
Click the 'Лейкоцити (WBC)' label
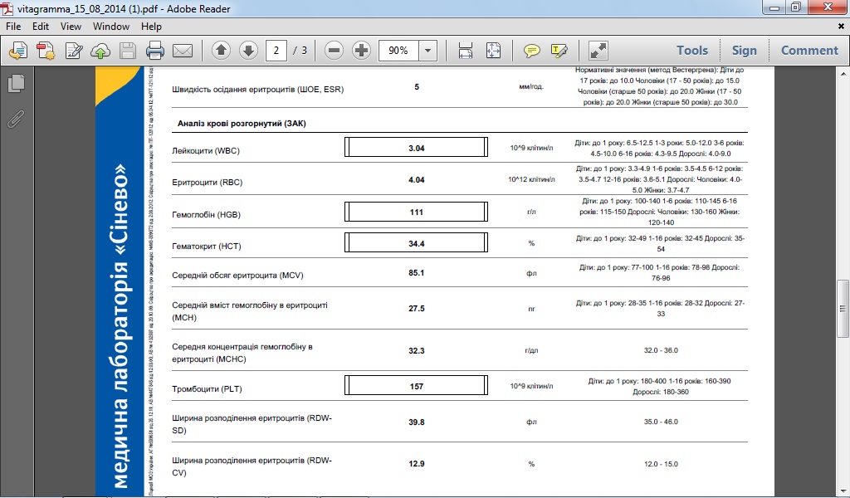pos(206,151)
